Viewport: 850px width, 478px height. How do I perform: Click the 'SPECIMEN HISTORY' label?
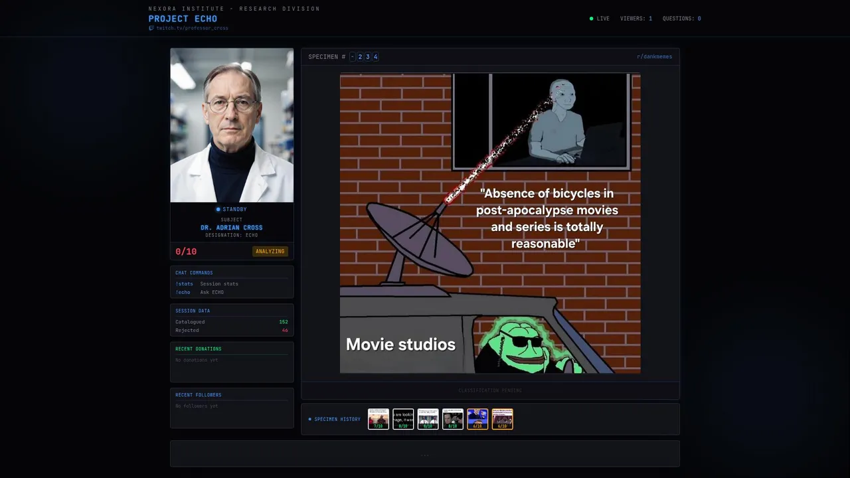click(x=337, y=420)
